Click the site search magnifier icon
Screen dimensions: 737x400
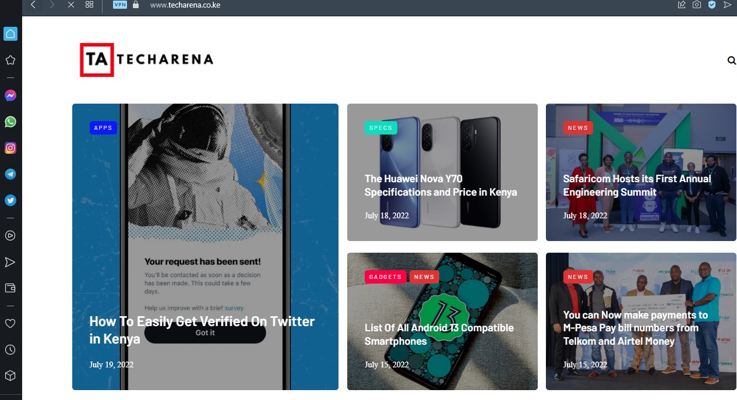click(x=732, y=60)
